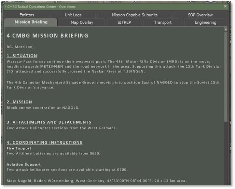Switch to the Unit Logs tab
The width and height of the screenshot is (235, 189).
tap(73, 15)
